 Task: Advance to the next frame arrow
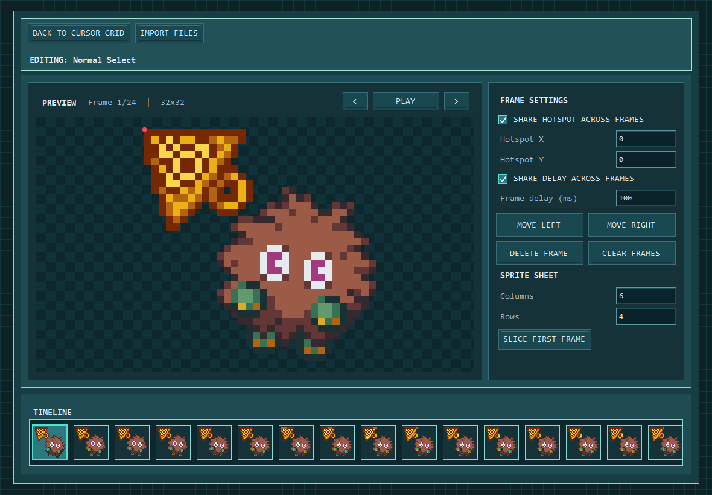[456, 101]
